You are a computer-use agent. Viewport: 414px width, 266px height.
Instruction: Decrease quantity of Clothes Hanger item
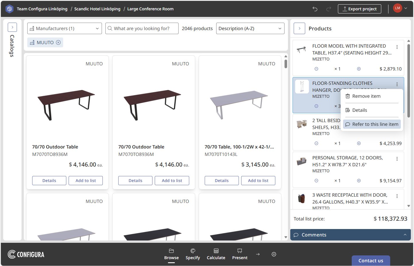(316, 106)
